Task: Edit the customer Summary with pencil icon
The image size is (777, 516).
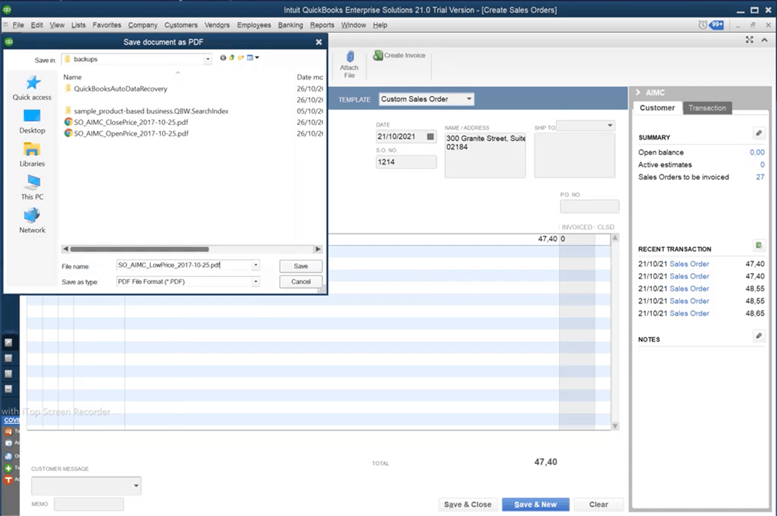Action: 759,133
